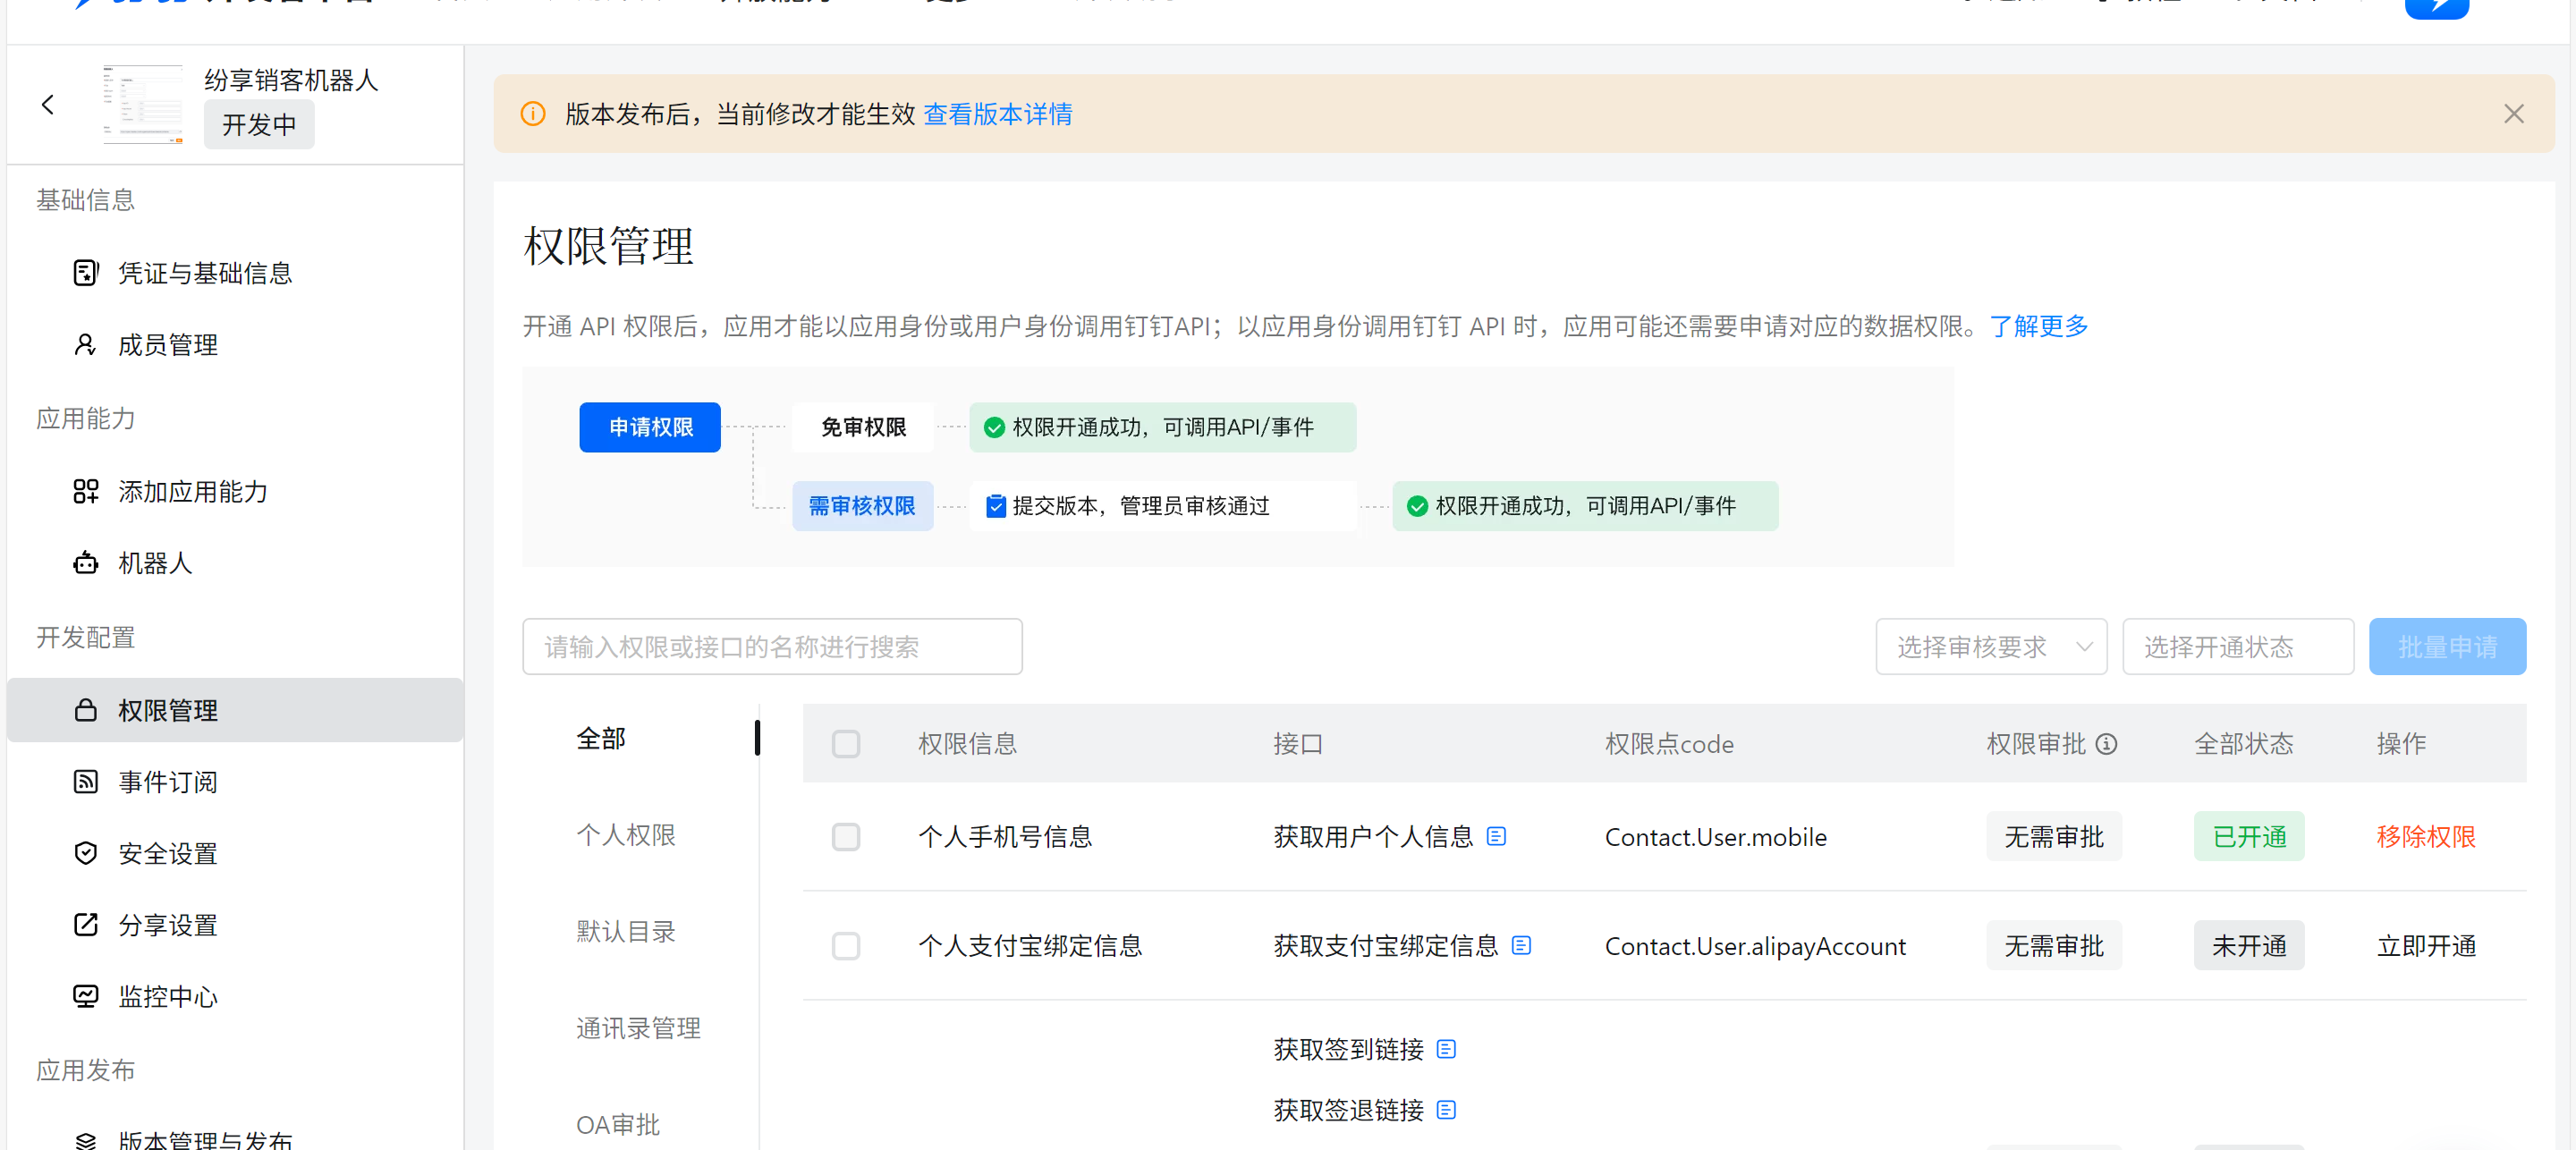The width and height of the screenshot is (2576, 1150).
Task: Check the 个人手机号信息 row checkbox
Action: 846,837
